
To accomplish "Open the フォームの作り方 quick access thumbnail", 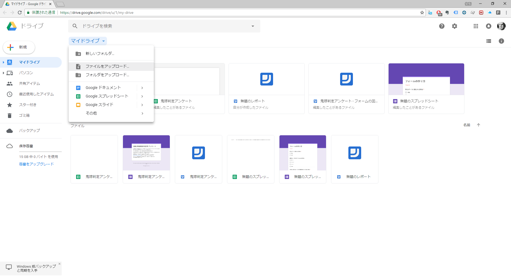I will [426, 79].
